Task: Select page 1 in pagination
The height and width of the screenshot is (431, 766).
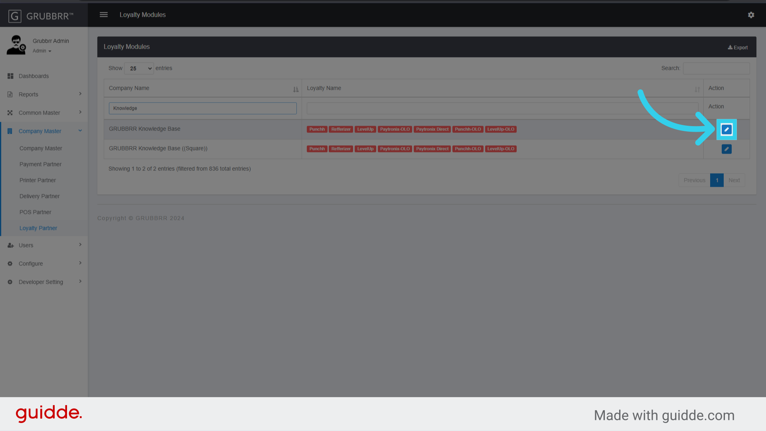Action: pyautogui.click(x=717, y=180)
